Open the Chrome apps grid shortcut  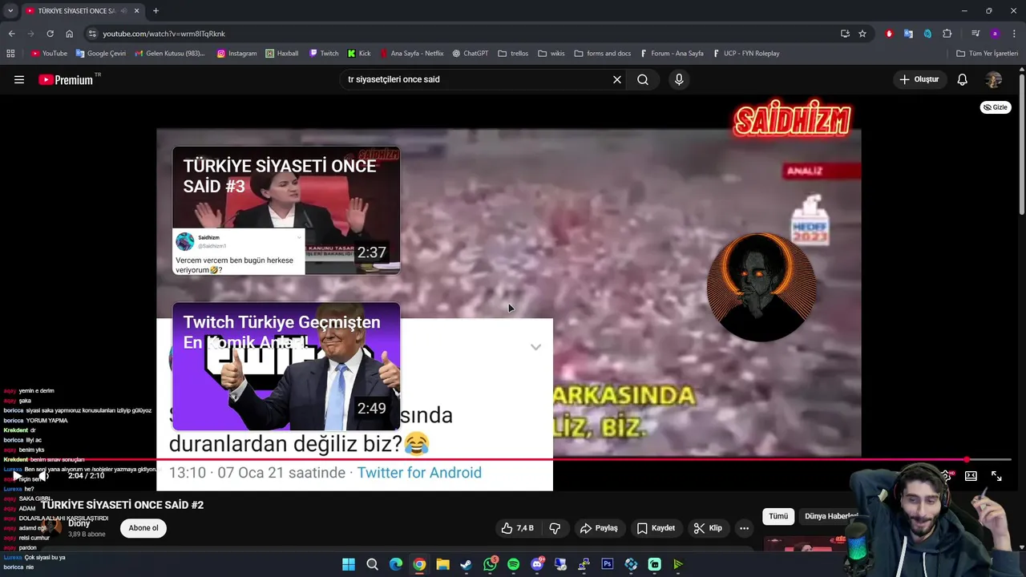10,54
